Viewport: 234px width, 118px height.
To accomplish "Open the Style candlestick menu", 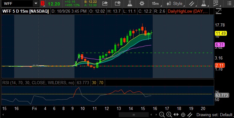I will click(x=175, y=4).
